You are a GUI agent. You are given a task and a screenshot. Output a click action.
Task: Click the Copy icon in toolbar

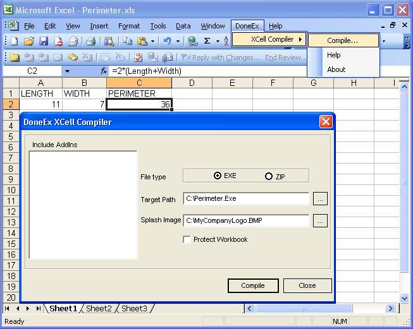click(128, 41)
